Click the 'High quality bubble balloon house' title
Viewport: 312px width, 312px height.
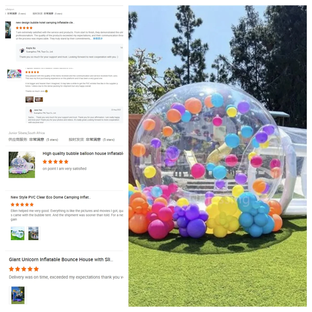83,153
